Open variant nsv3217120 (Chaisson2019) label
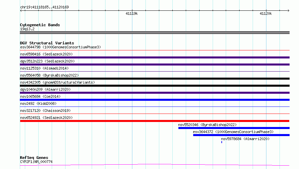 [45, 111]
